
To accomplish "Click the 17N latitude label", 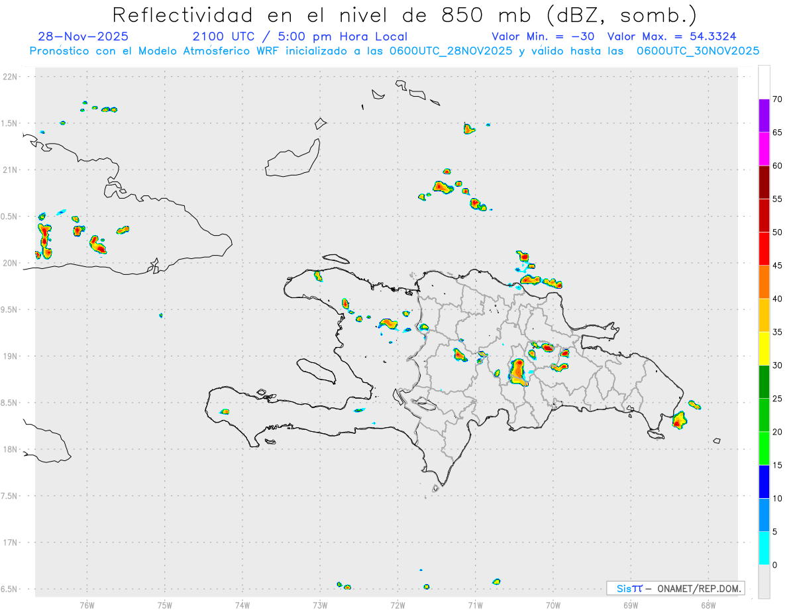I will (x=11, y=542).
